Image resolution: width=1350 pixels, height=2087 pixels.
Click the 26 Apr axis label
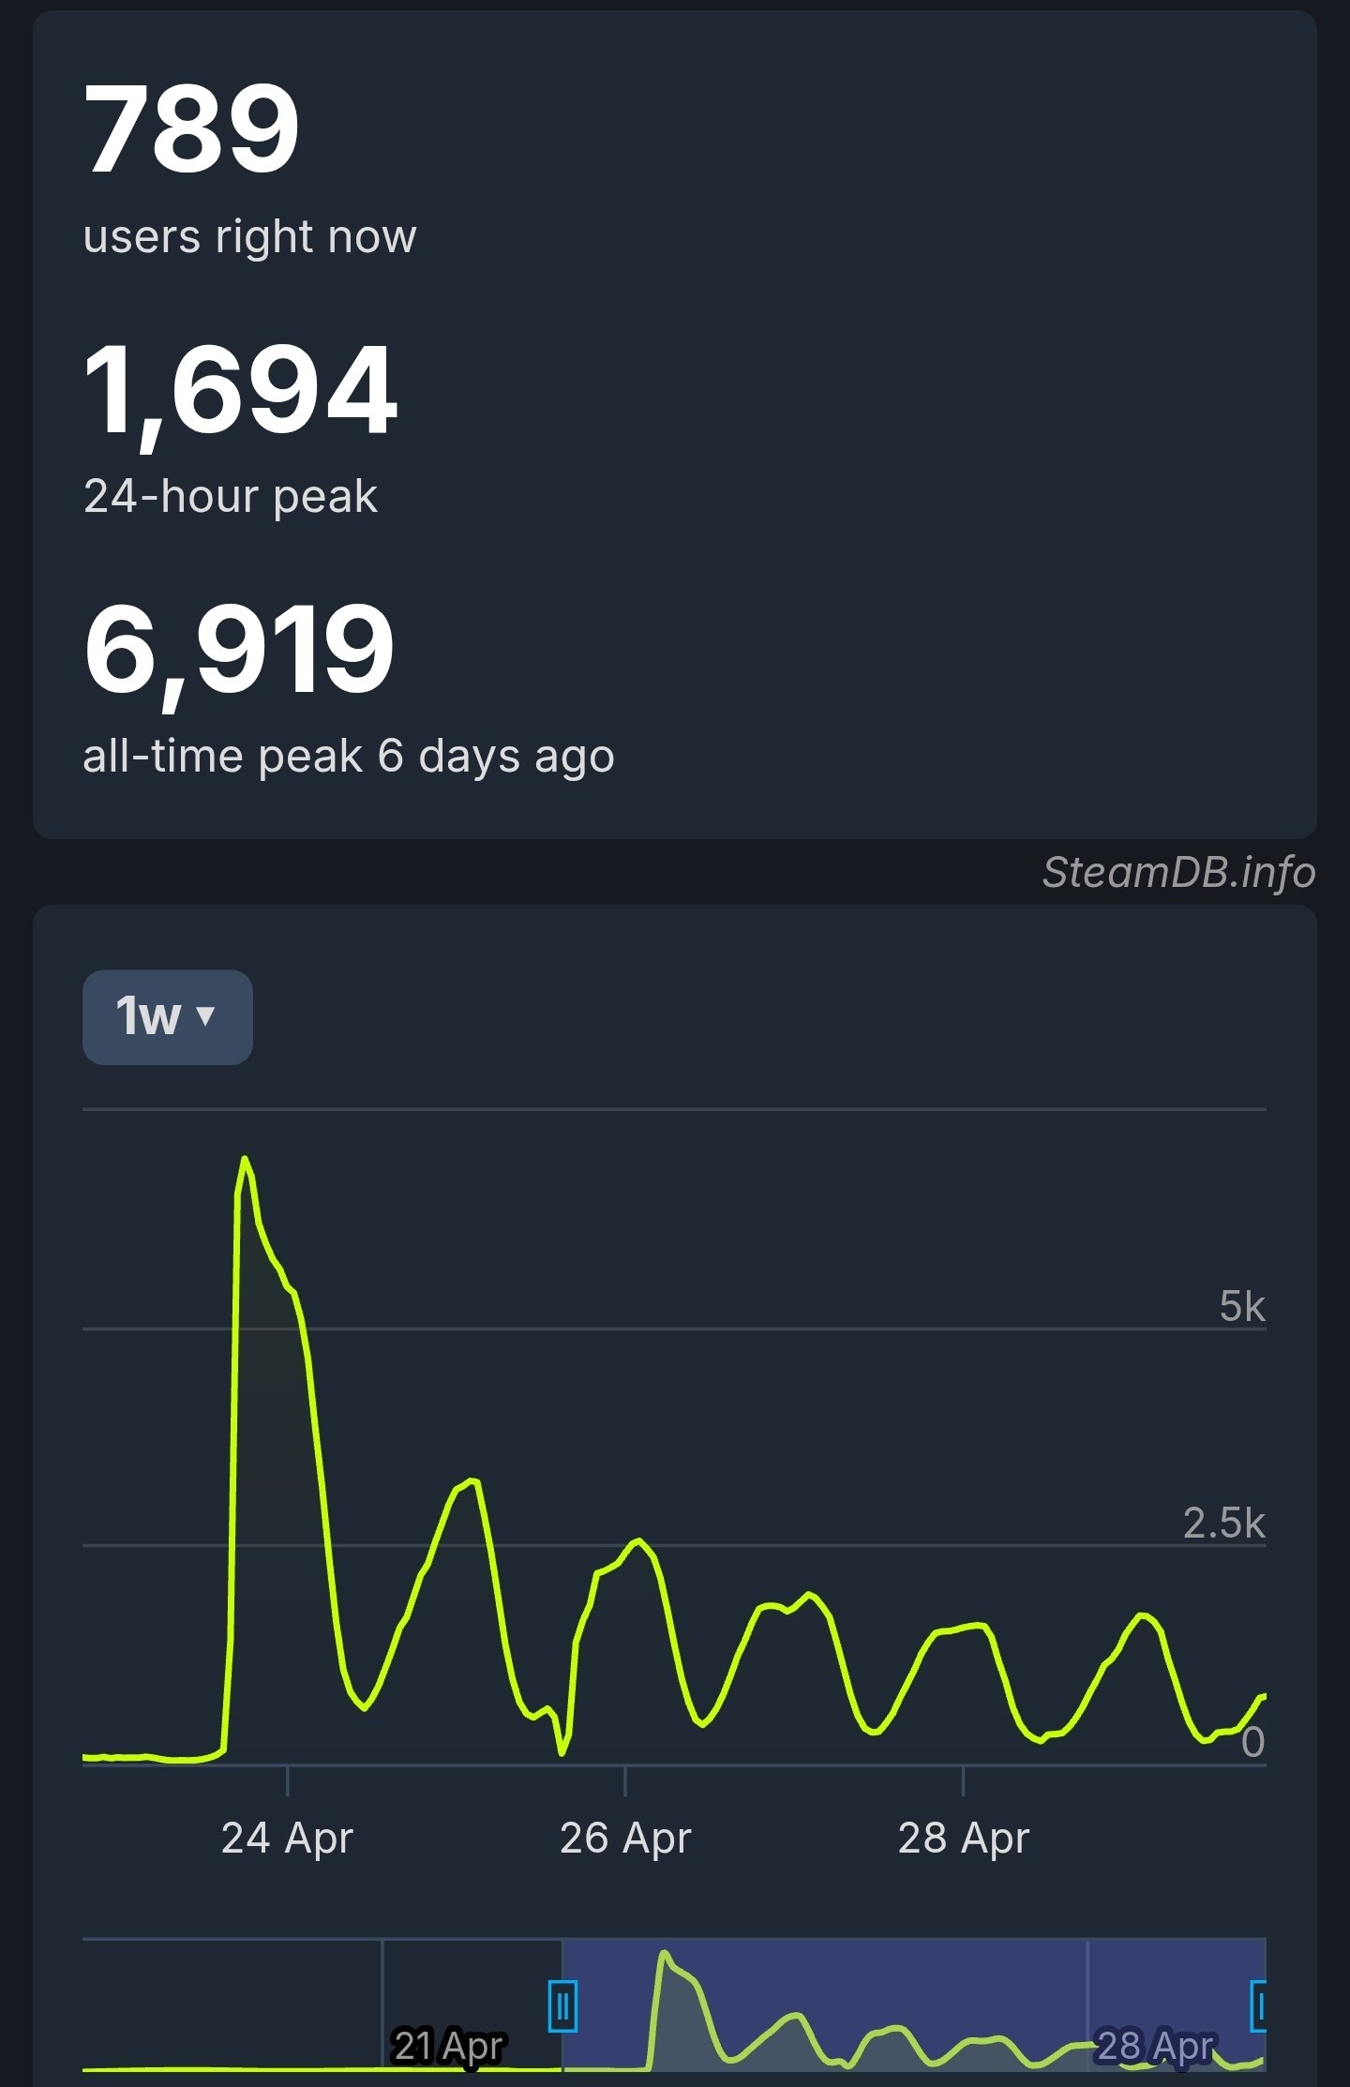click(625, 1839)
